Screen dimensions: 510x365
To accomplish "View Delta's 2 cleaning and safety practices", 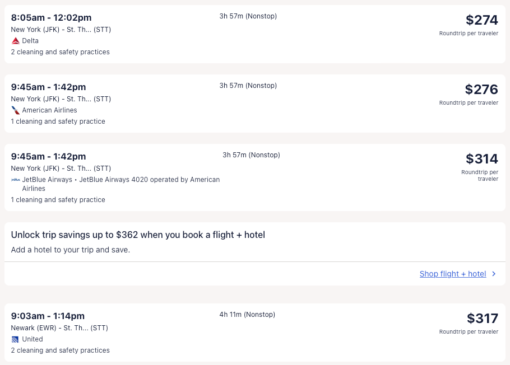I will click(x=60, y=52).
